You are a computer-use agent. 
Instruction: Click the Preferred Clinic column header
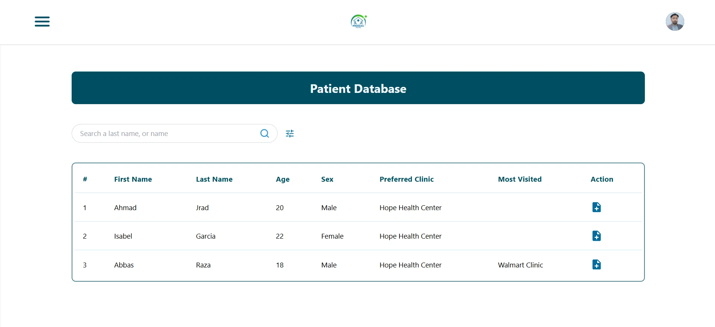pos(406,179)
